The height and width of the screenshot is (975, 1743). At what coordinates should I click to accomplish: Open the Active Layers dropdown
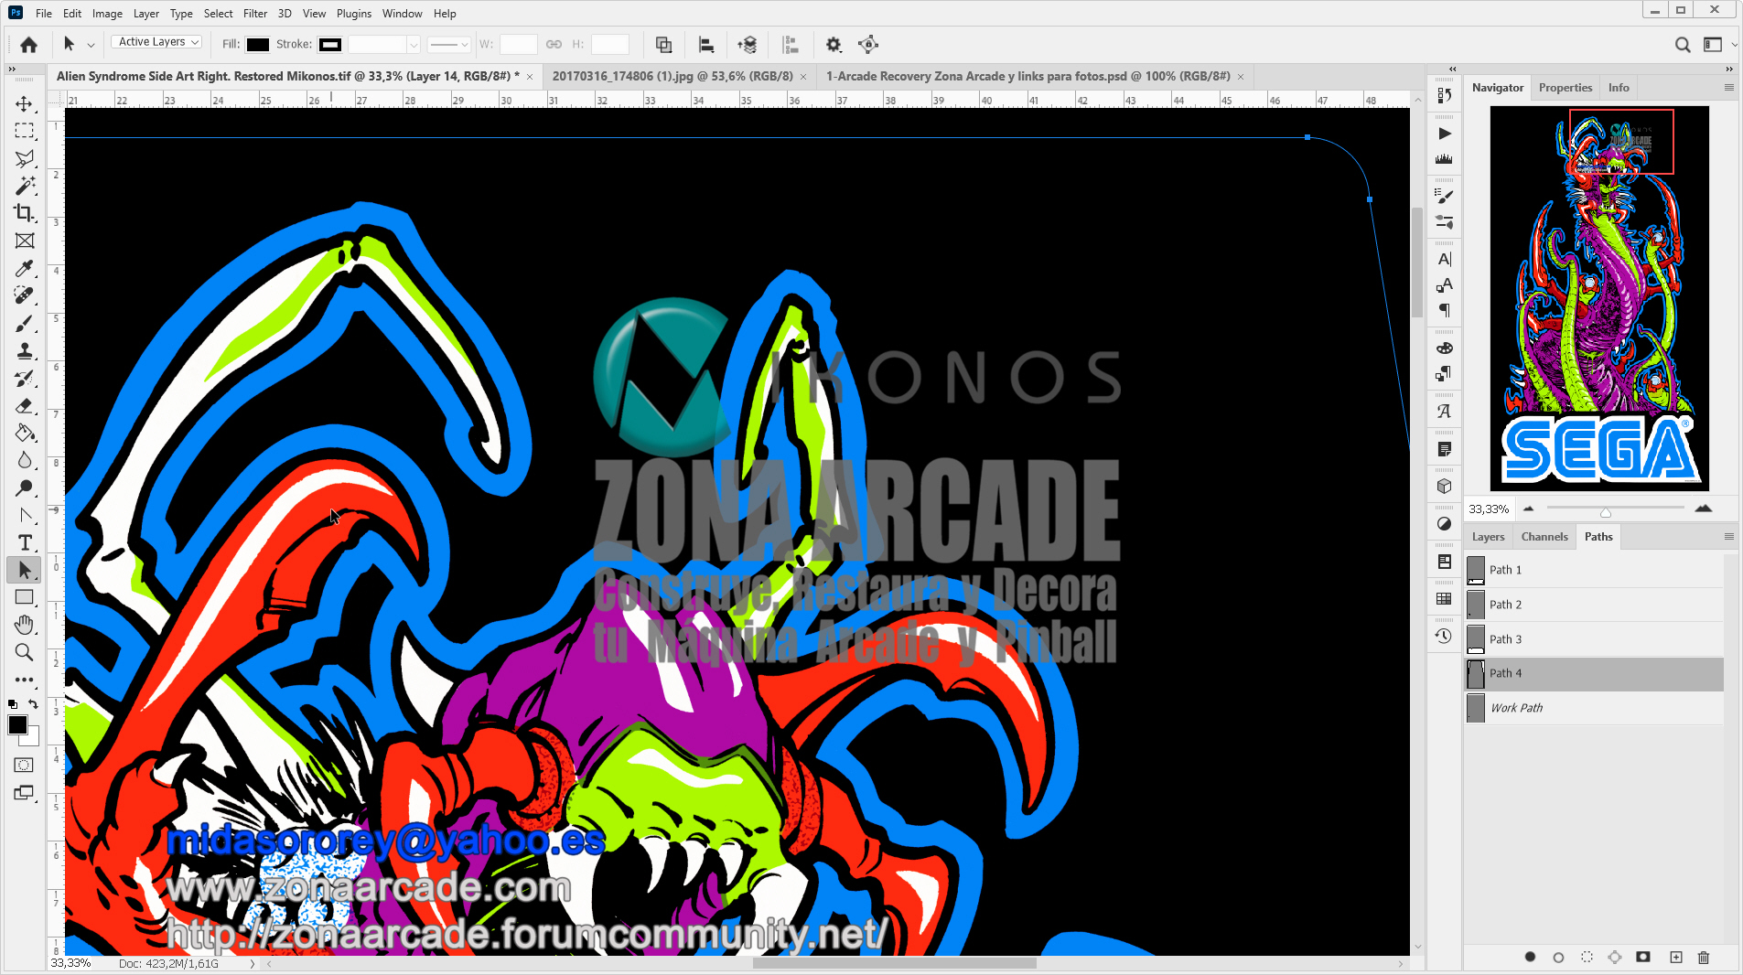click(x=157, y=42)
